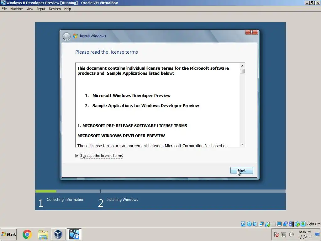
Task: Open the Help menu
Action: 68,9
